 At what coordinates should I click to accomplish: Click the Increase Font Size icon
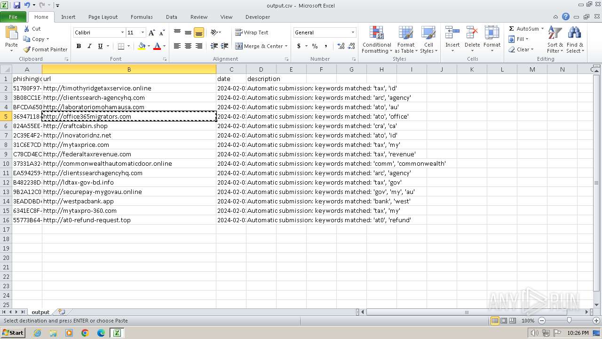(x=151, y=32)
